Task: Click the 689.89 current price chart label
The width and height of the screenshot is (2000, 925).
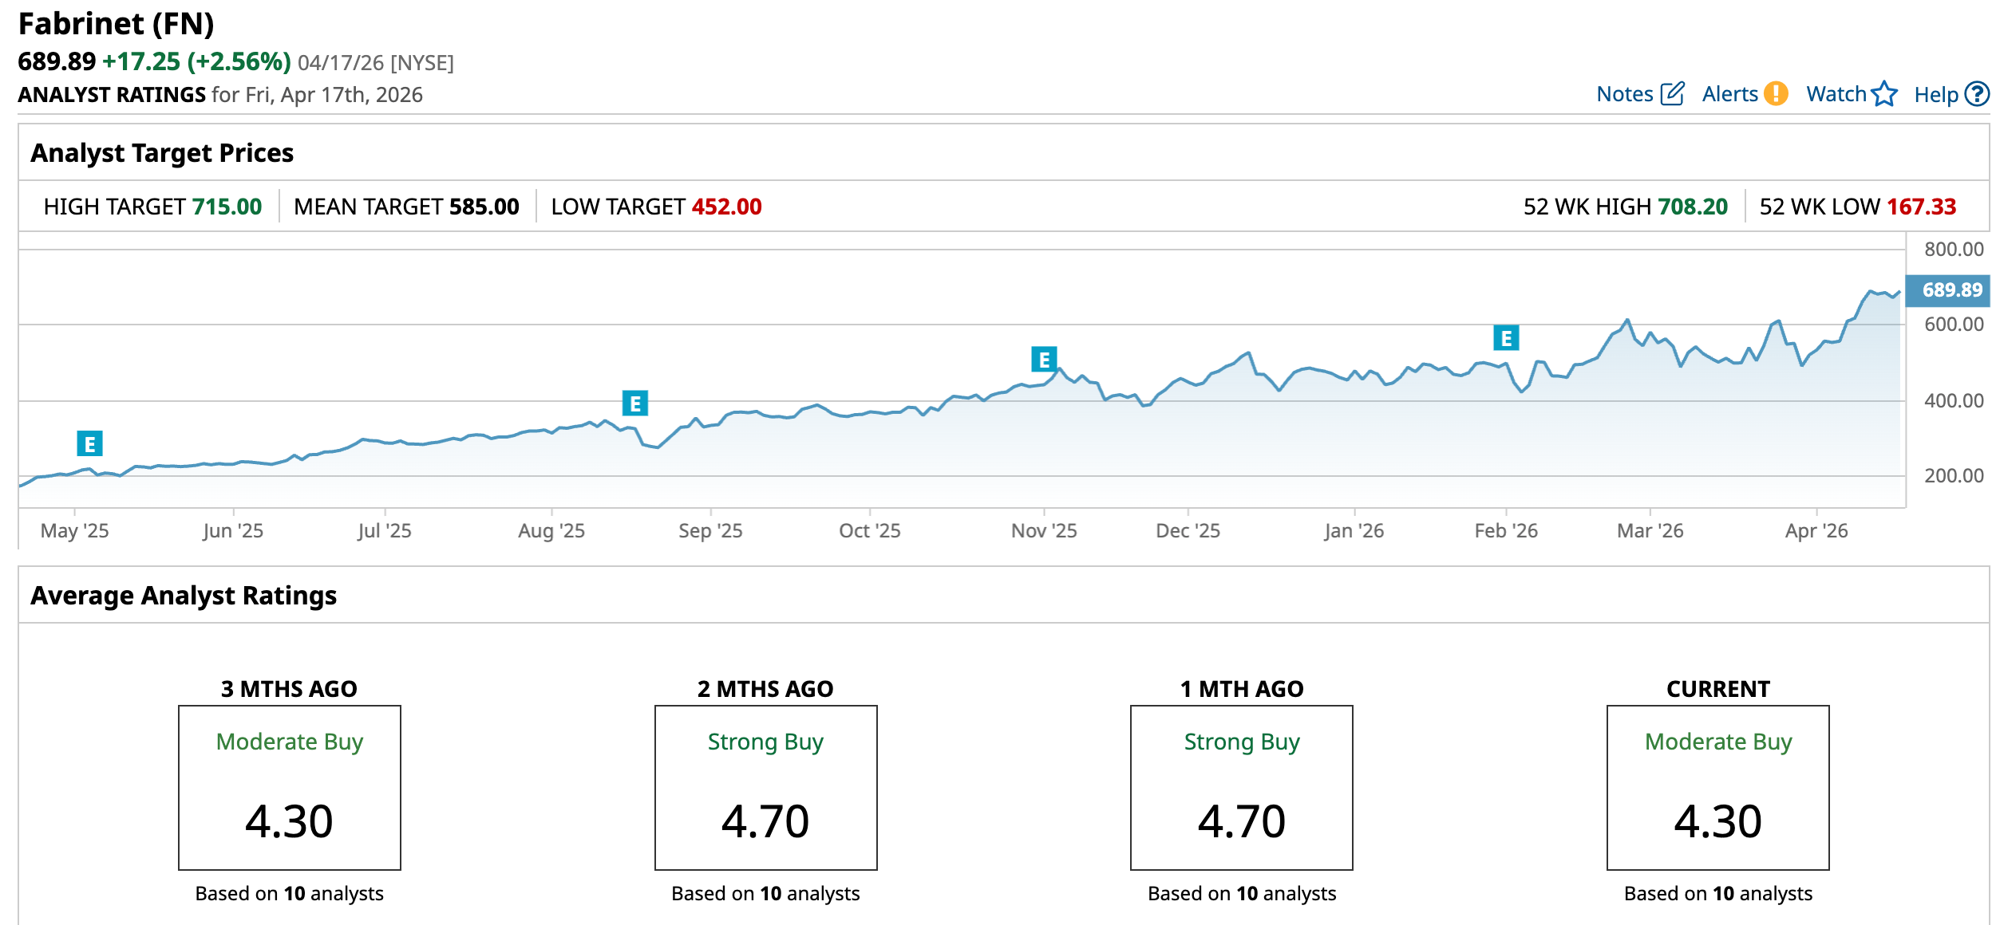Action: coord(1951,290)
